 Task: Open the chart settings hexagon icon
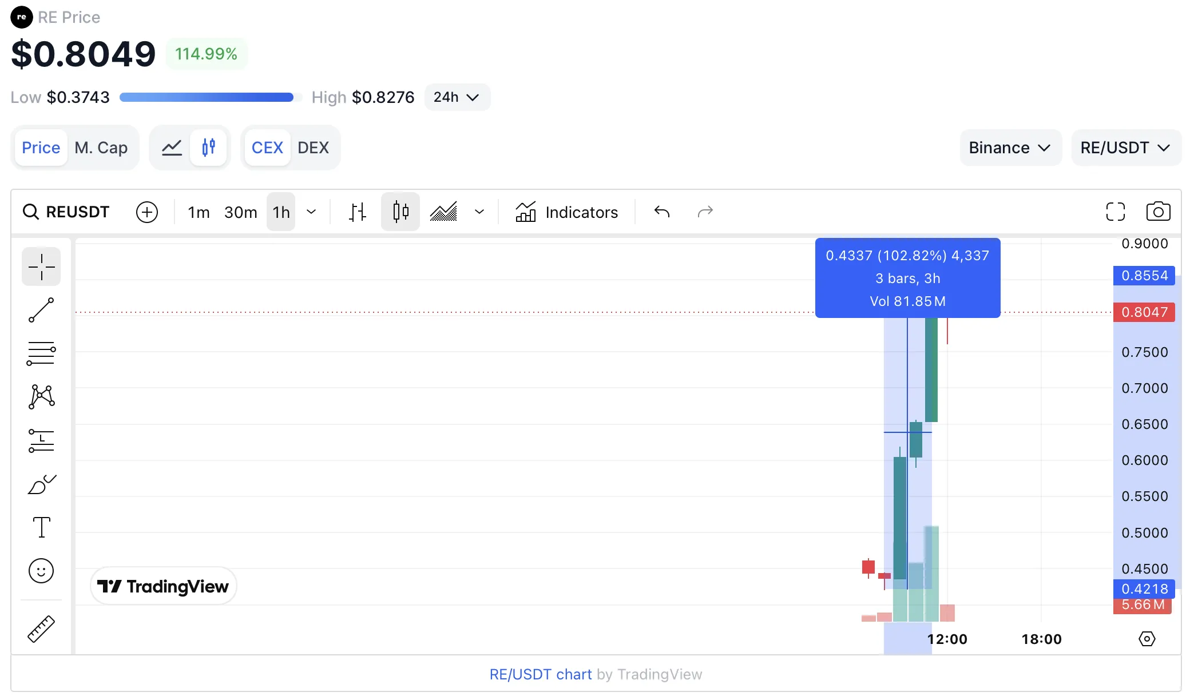(1147, 639)
